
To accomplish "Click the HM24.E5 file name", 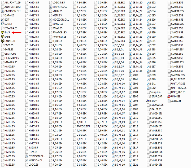I will click(x=34, y=3).
